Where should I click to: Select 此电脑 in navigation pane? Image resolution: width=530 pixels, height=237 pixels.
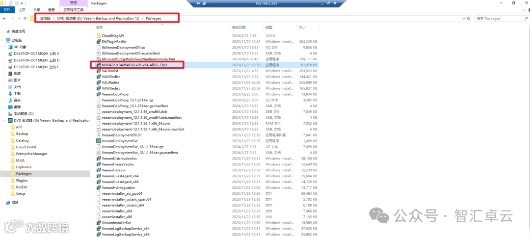(x=17, y=40)
